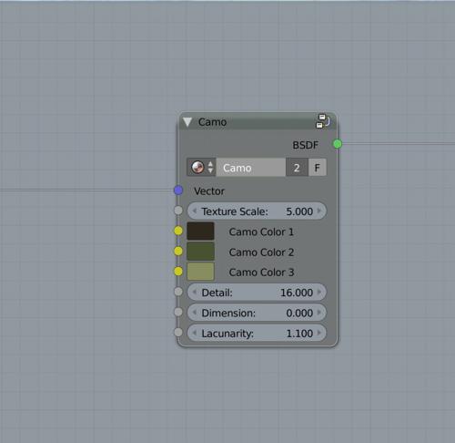The width and height of the screenshot is (455, 443).
Task: Click the yellow Camo Color 3 socket
Action: pyautogui.click(x=178, y=272)
